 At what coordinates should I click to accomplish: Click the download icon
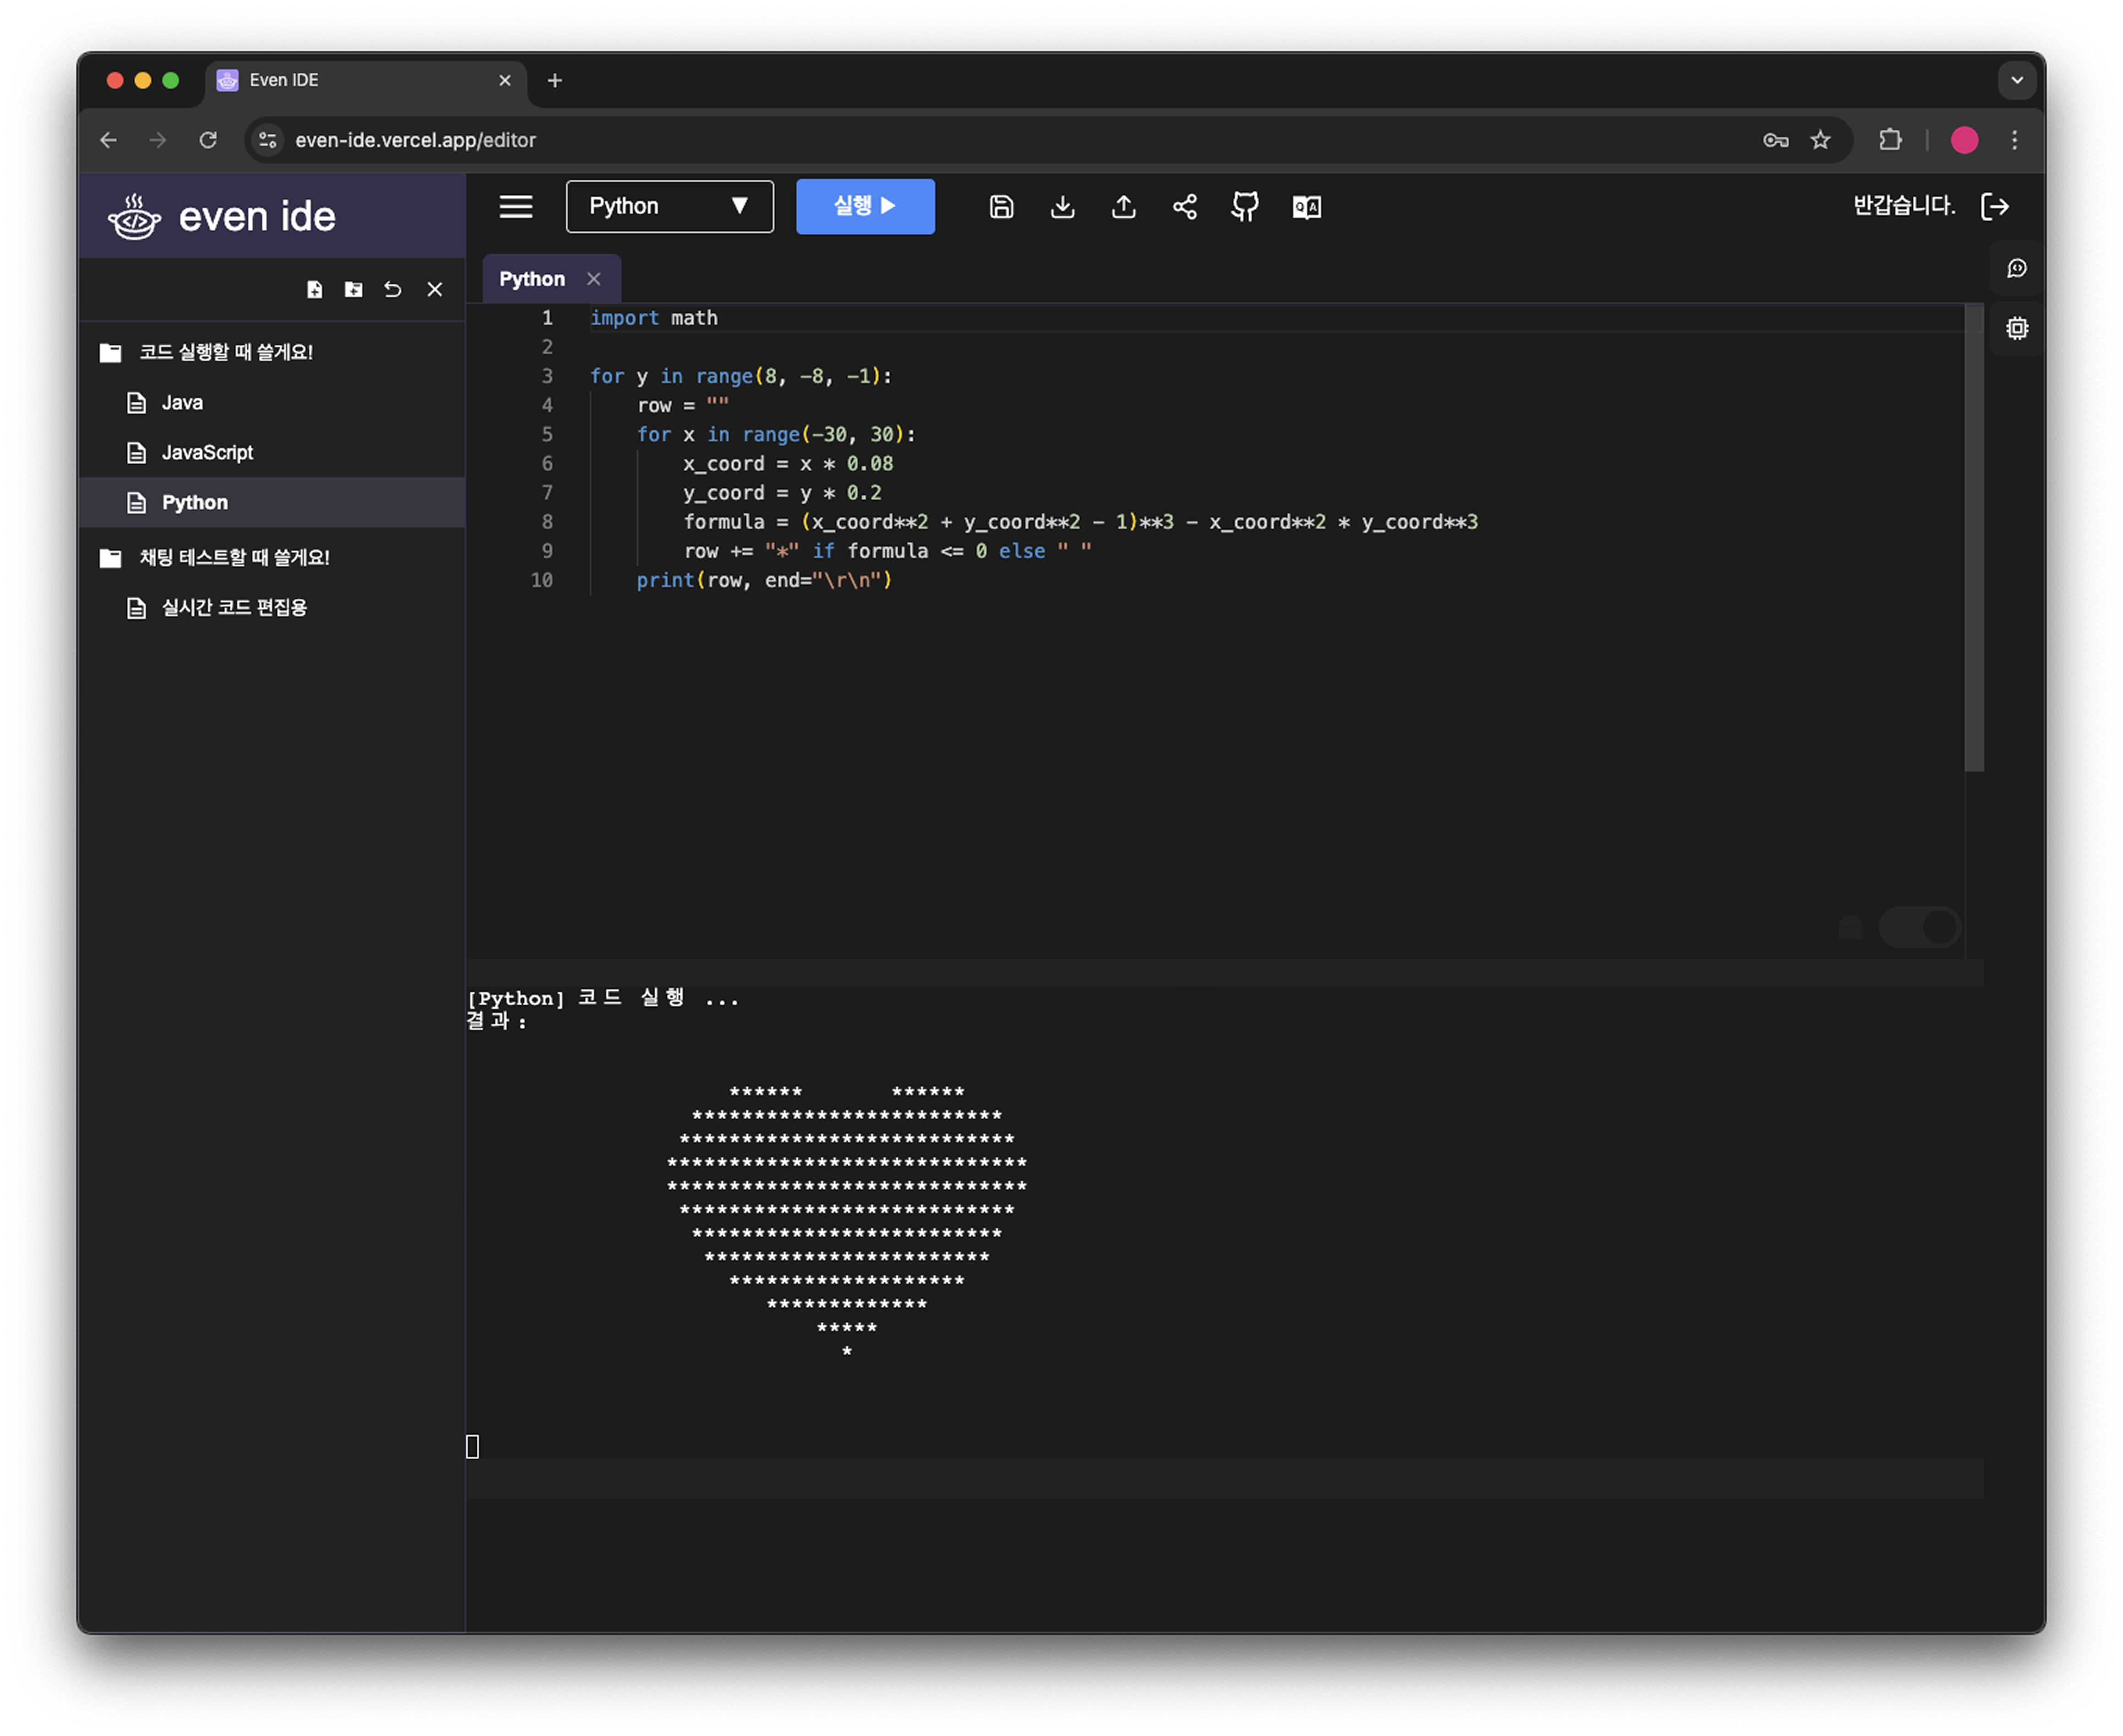(x=1062, y=207)
